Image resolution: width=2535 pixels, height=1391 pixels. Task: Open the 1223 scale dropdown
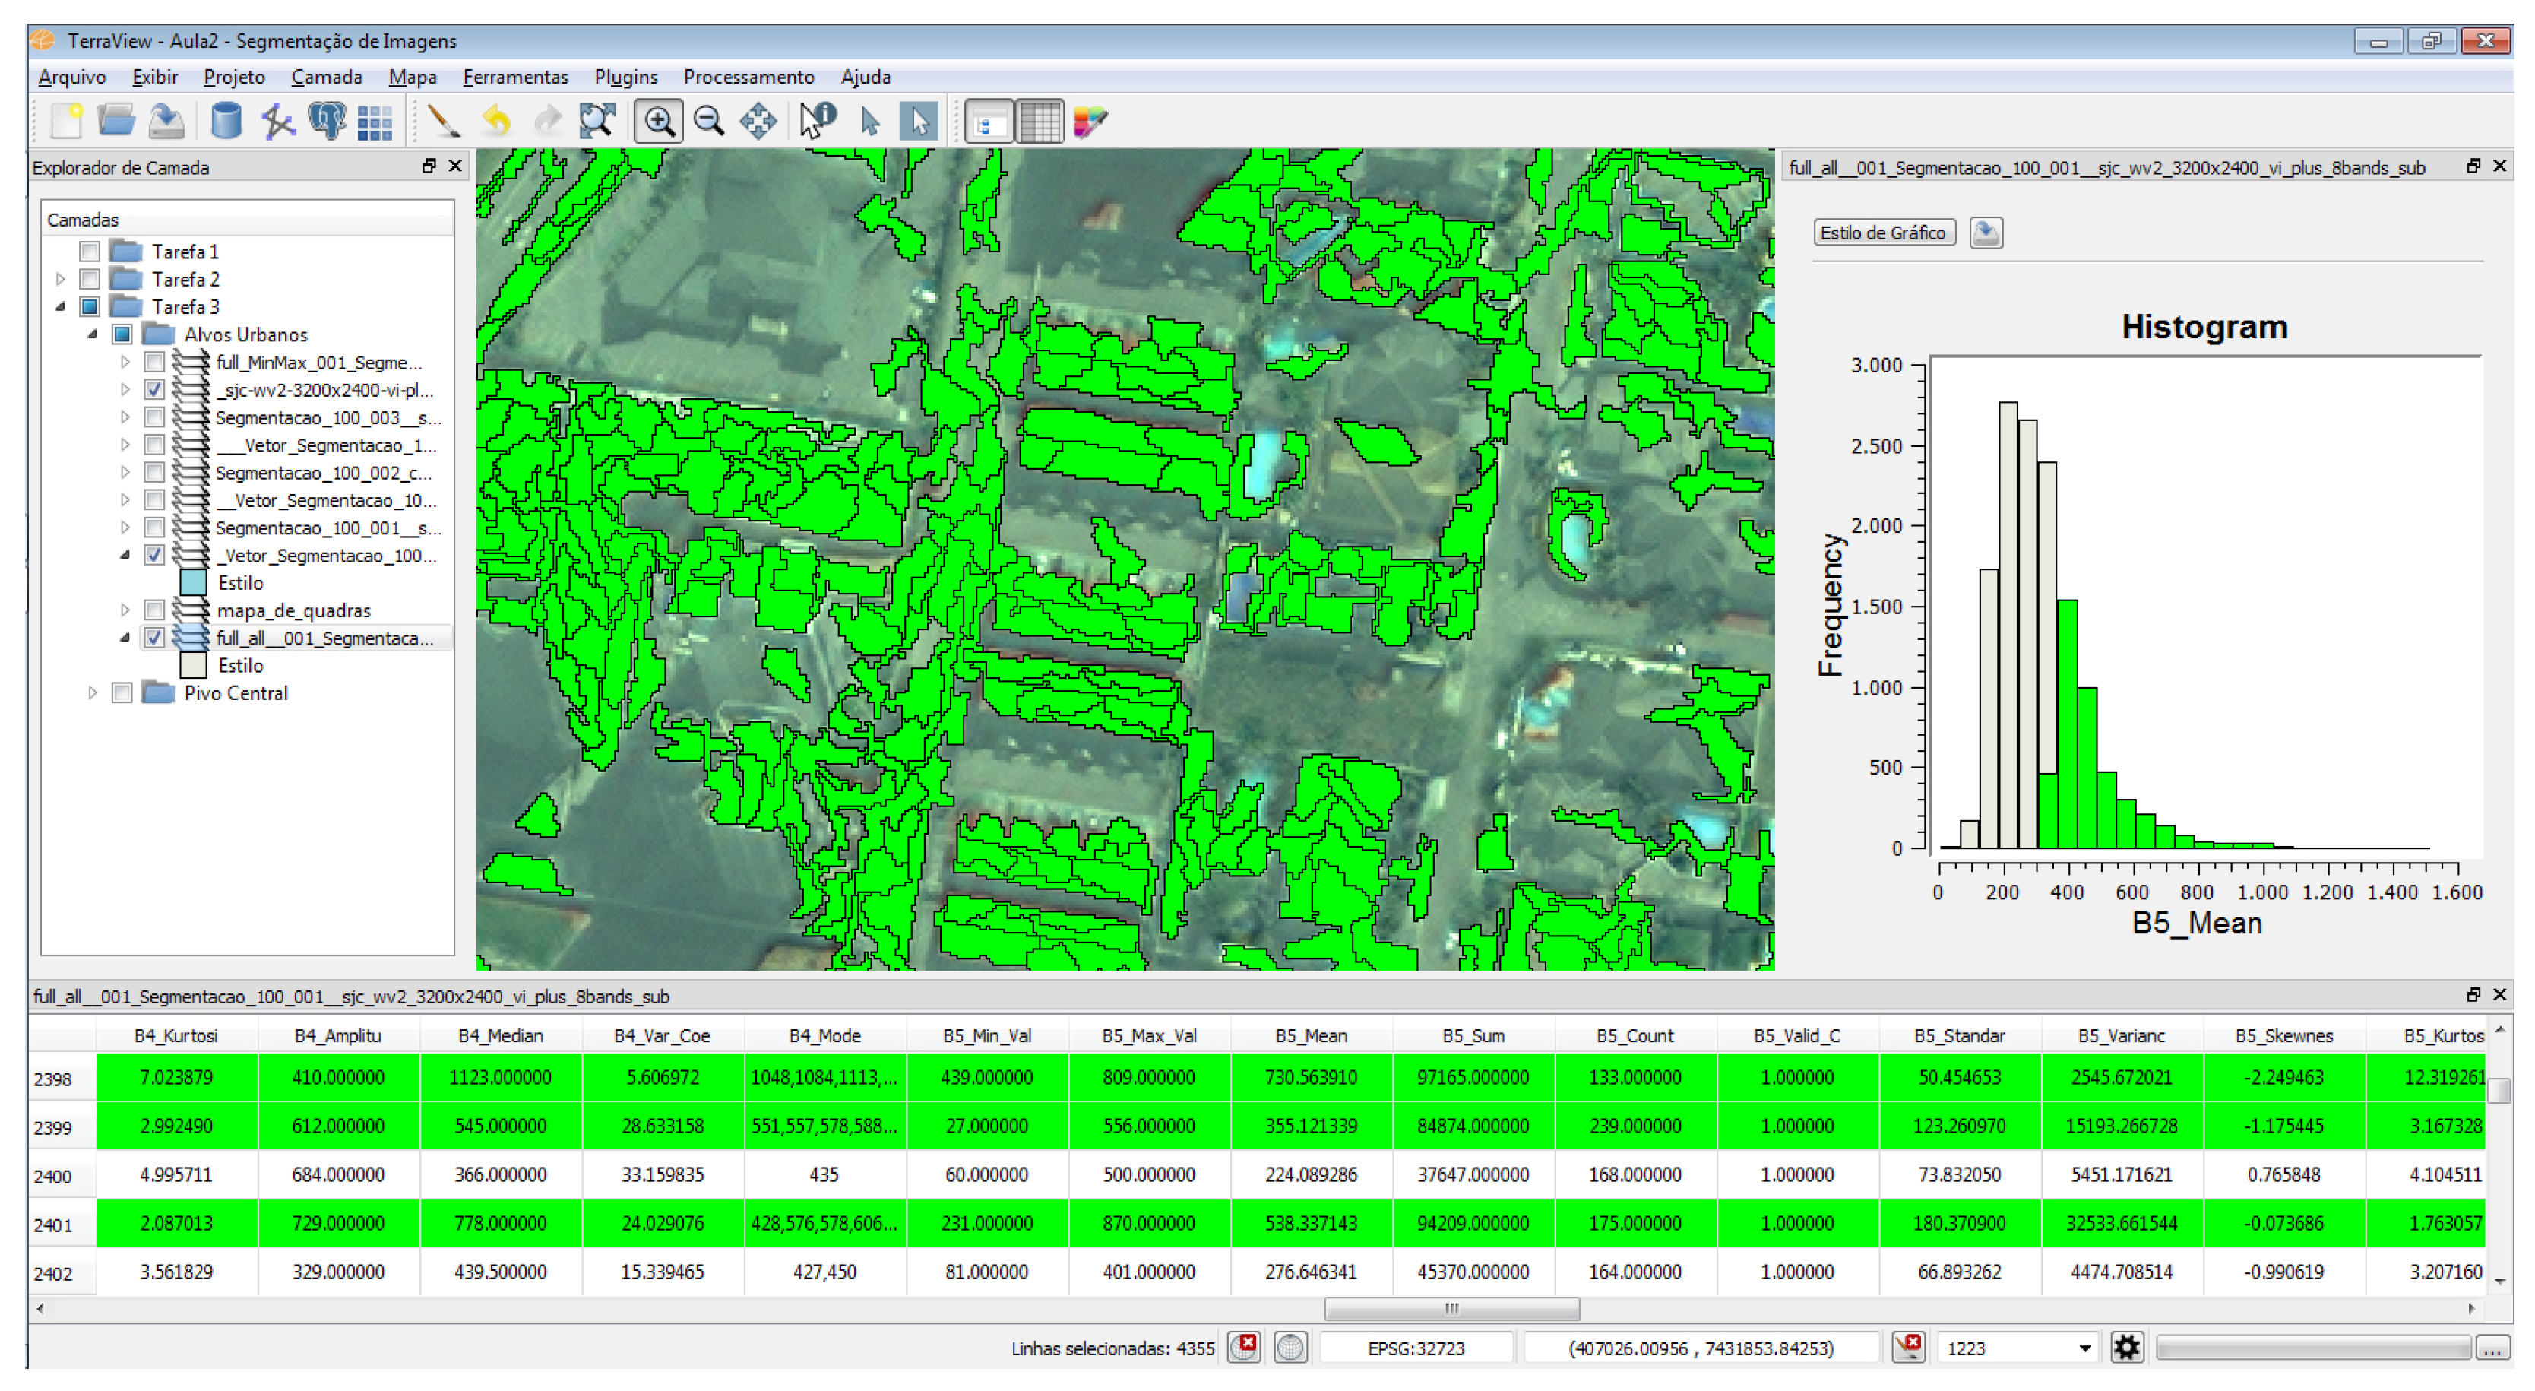coord(2084,1348)
